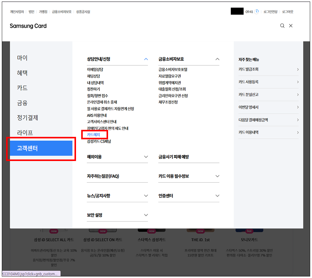This screenshot has height=278, width=312.
Task: Expand the 인증센터 section
Action: [217, 196]
